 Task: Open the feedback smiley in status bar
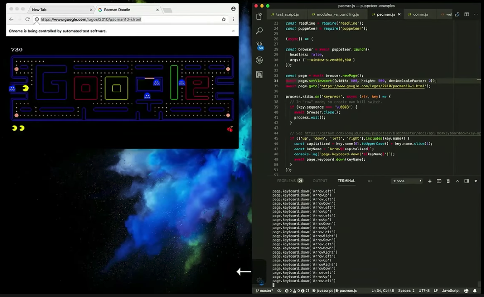tap(466, 291)
